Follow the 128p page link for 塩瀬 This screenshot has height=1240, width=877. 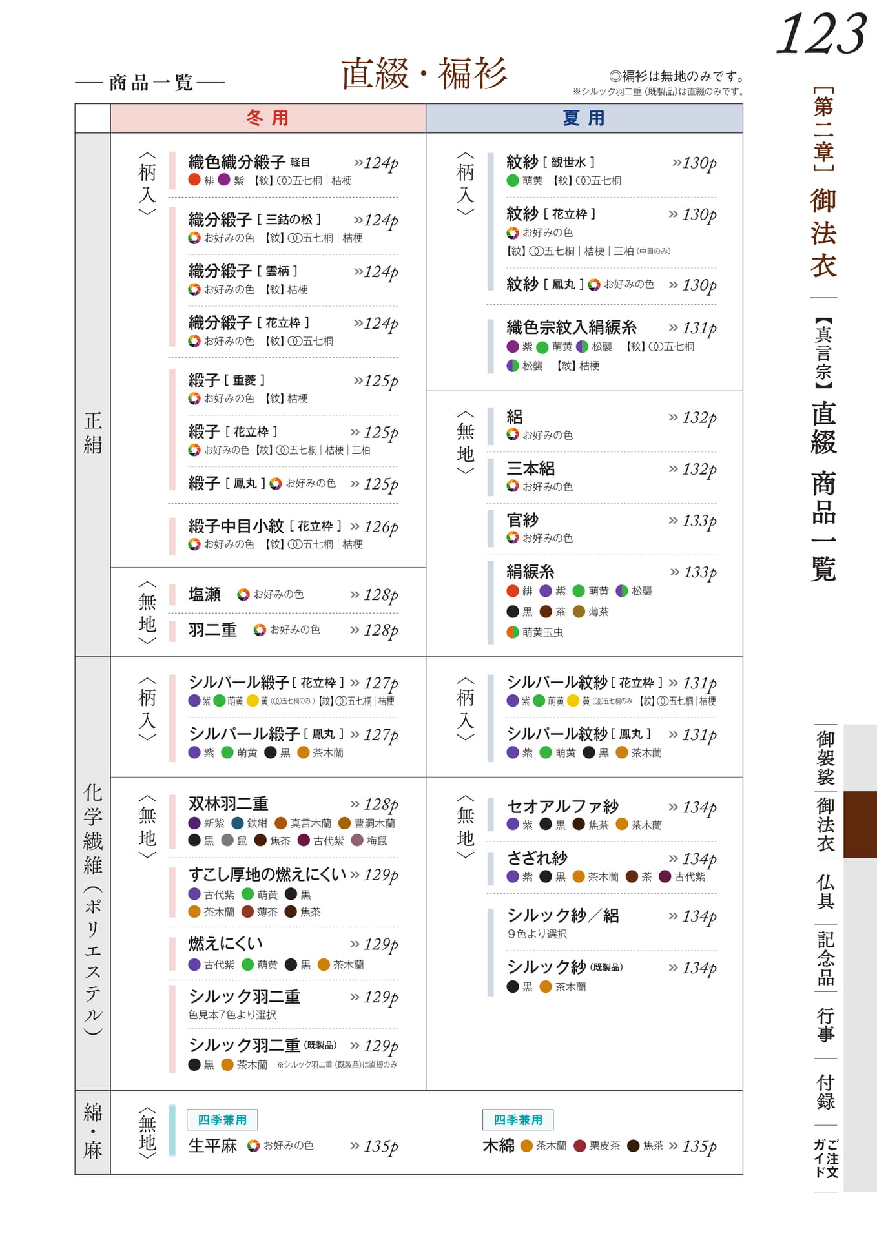(x=374, y=594)
